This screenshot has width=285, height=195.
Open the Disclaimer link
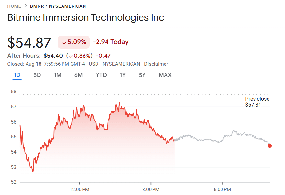point(156,64)
